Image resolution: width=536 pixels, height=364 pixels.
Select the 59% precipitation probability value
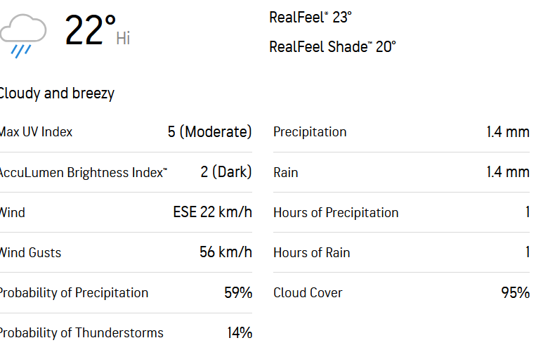pos(238,292)
